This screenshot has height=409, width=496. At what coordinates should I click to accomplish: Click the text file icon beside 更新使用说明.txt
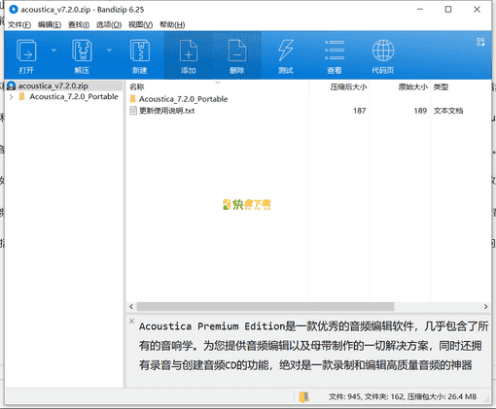click(133, 111)
